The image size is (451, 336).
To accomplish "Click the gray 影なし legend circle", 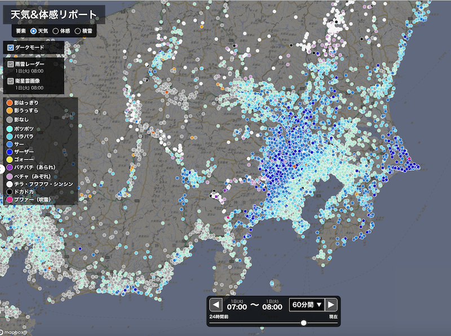I will pyautogui.click(x=9, y=120).
